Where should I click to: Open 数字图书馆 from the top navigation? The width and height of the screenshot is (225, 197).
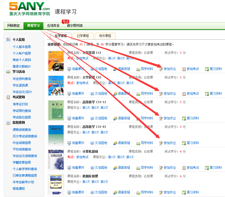point(75,26)
